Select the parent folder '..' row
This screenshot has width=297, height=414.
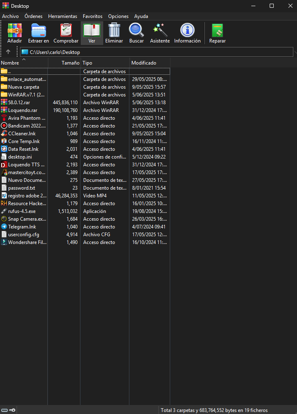85,71
